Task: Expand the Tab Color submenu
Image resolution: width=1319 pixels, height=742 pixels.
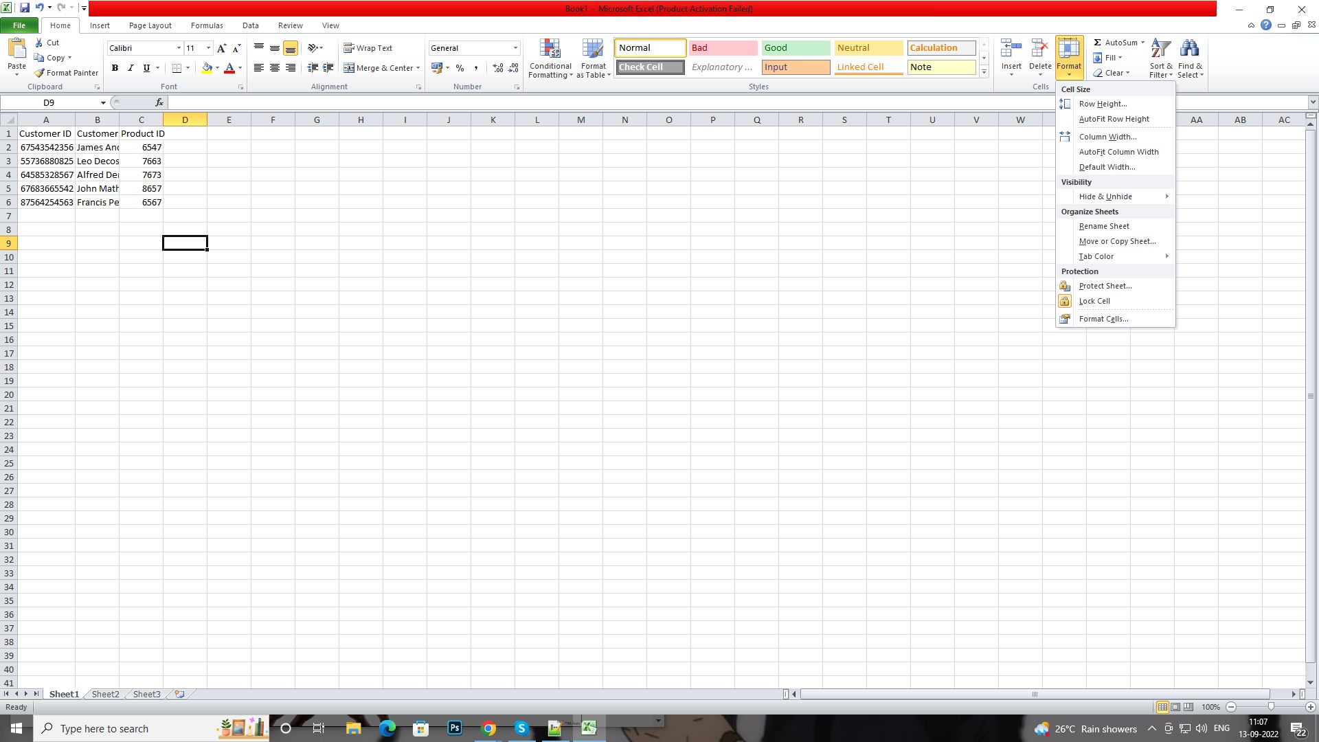Action: click(x=1095, y=256)
